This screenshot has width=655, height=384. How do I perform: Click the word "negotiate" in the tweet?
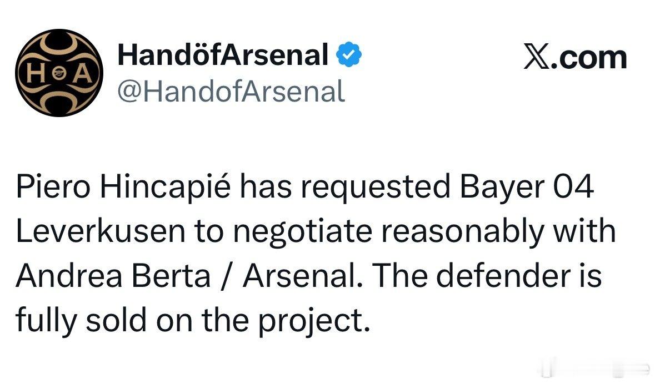tap(302, 232)
